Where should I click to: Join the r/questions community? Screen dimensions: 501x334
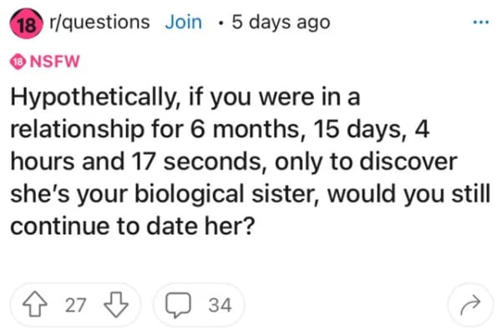[x=183, y=22]
